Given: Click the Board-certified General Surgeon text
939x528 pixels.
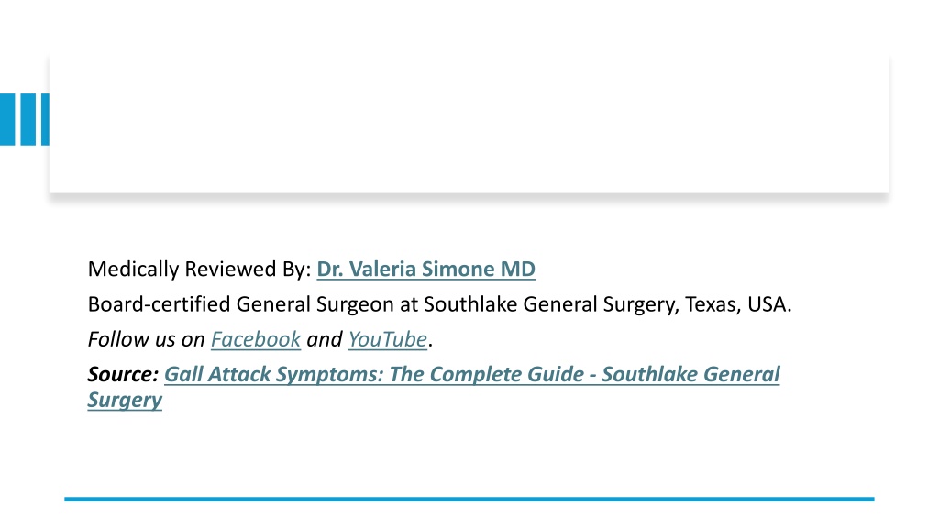Looking at the screenshot, I should pyautogui.click(x=241, y=304).
